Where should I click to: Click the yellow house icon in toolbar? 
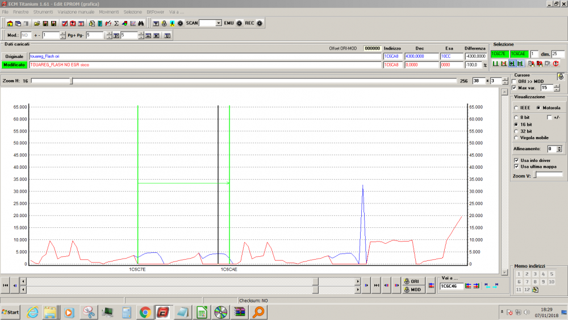point(10,23)
